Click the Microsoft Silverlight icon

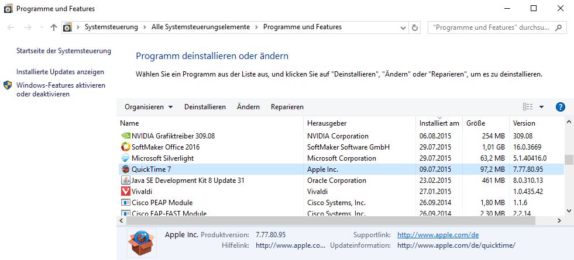tap(125, 158)
